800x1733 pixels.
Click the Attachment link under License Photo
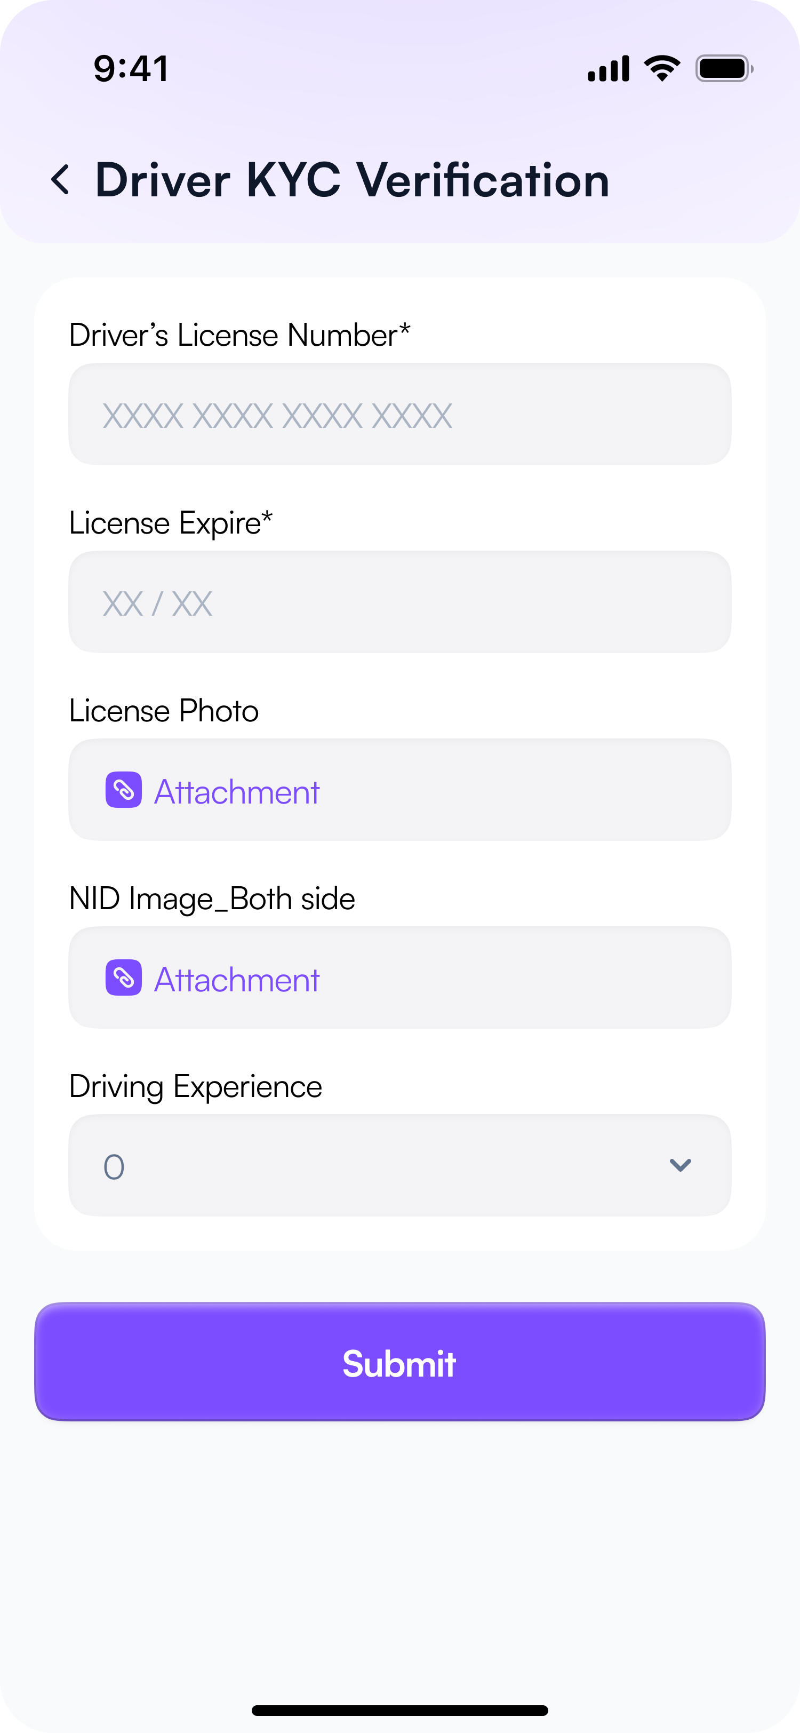coord(237,792)
